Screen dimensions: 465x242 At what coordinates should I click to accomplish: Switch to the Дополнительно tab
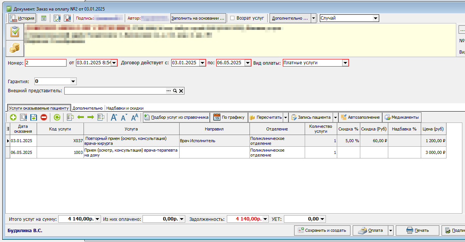point(87,108)
